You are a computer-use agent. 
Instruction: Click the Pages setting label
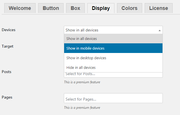click(x=7, y=97)
